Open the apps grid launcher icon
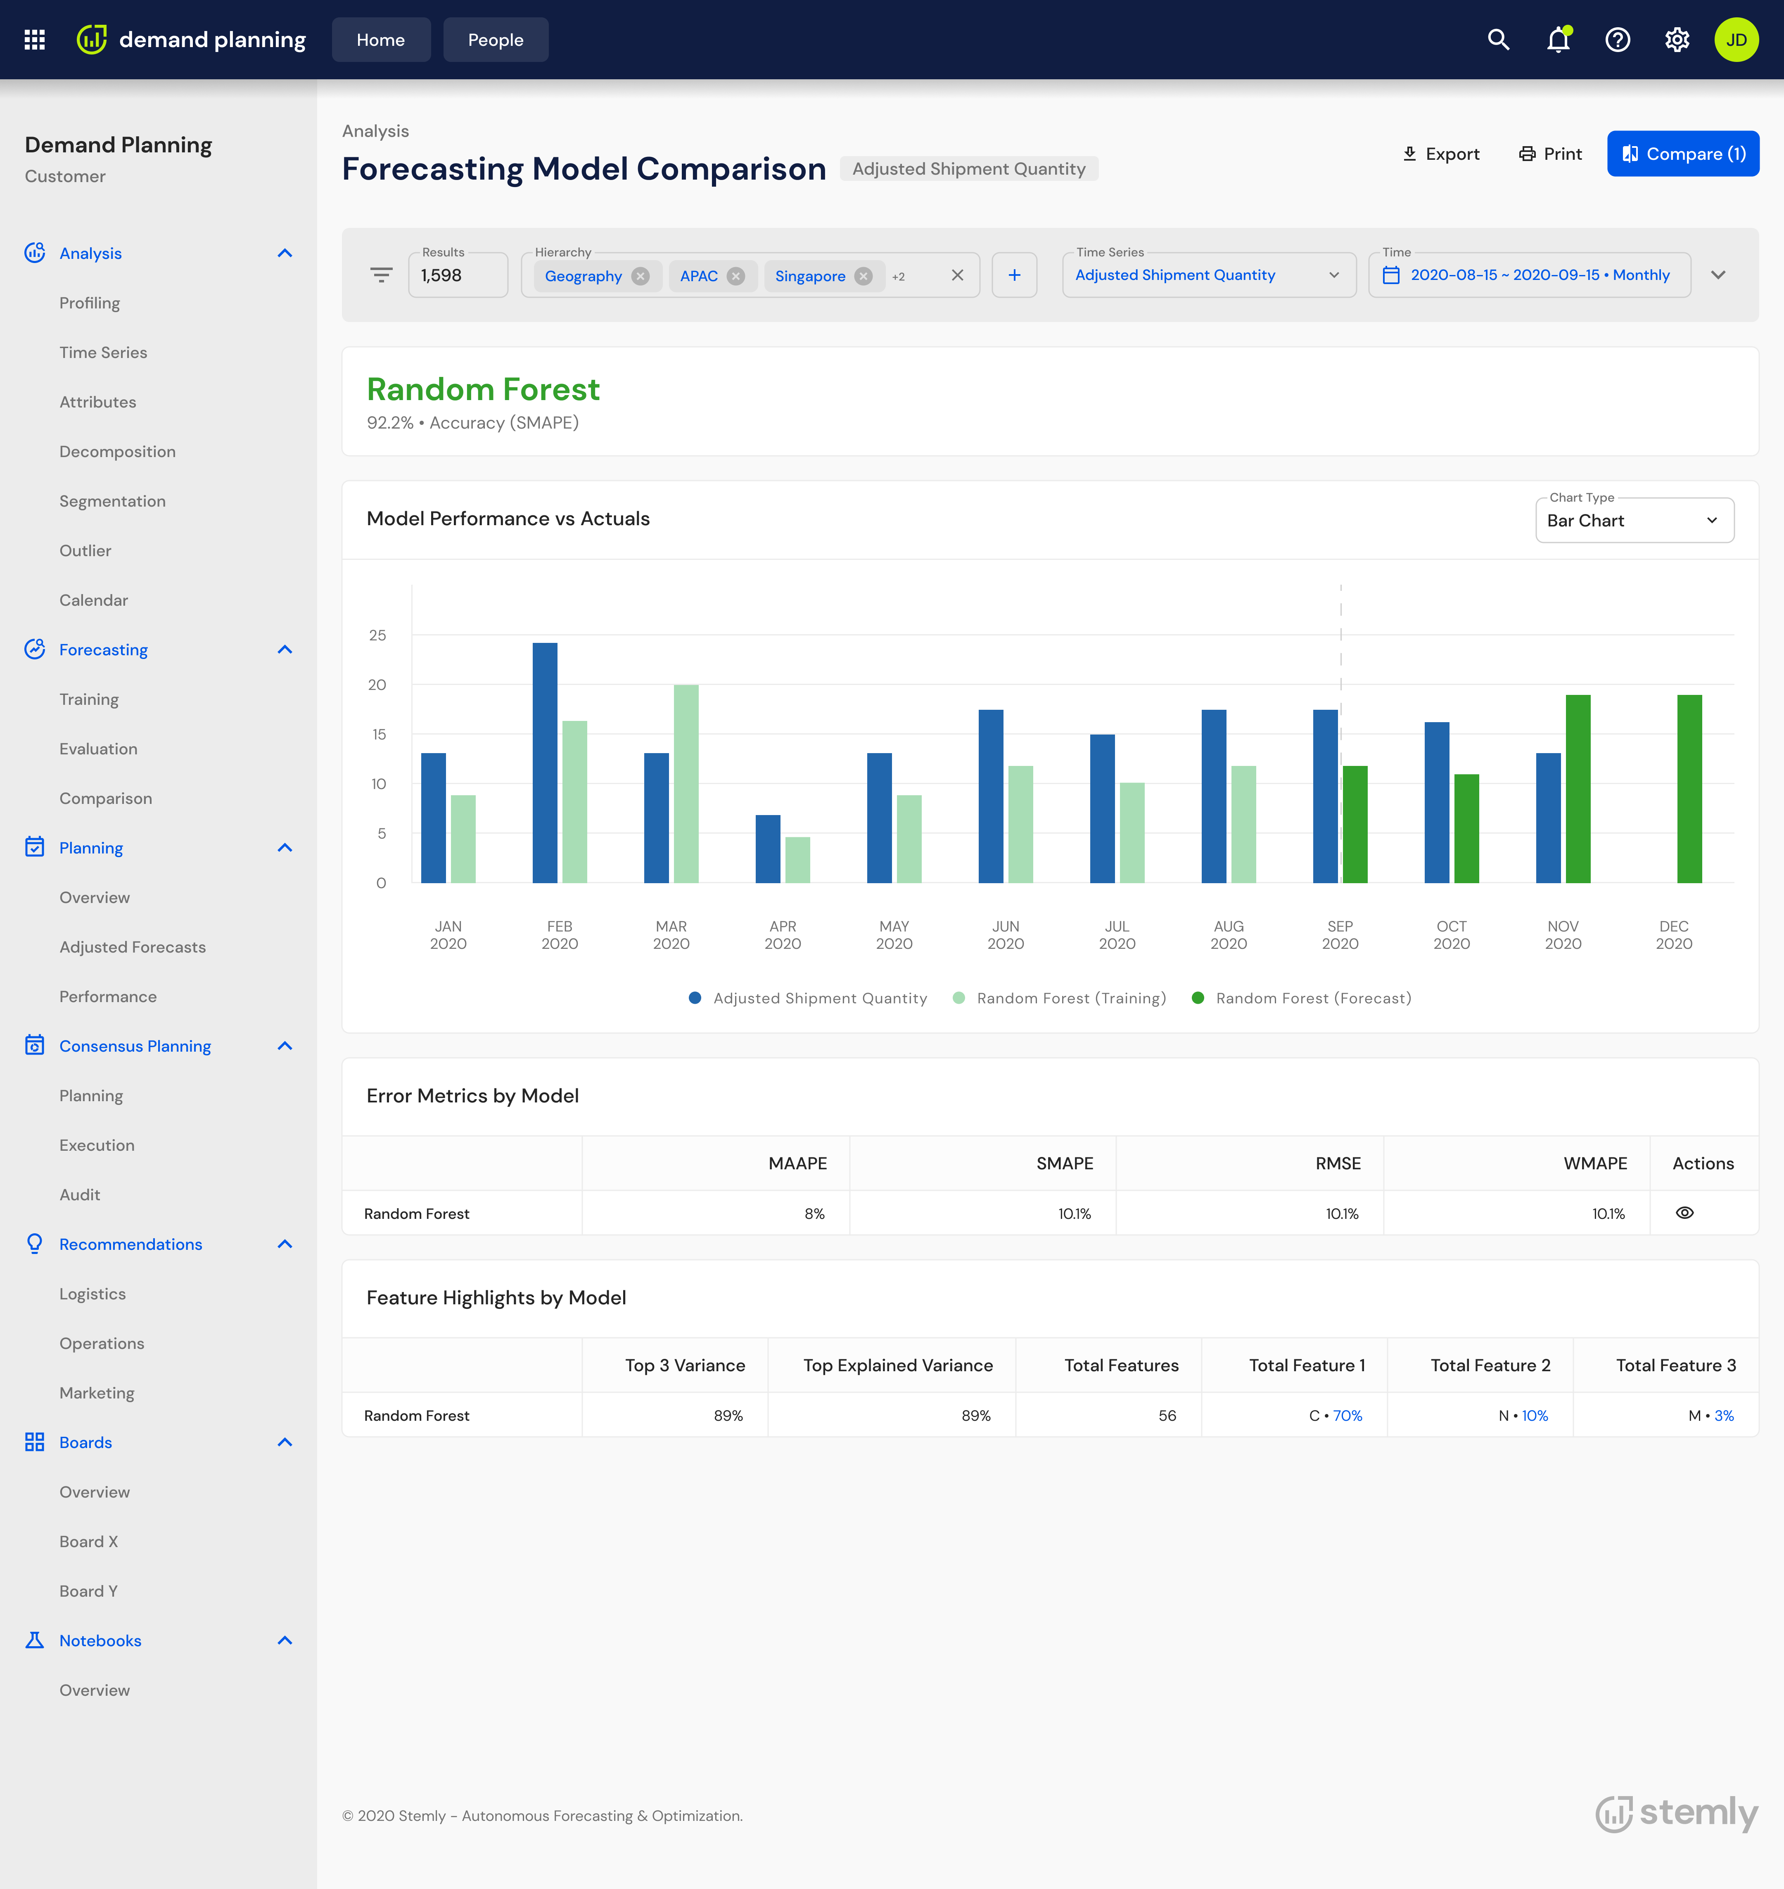 35,40
